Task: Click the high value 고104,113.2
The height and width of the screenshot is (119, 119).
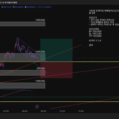Action: (x=6, y=7)
